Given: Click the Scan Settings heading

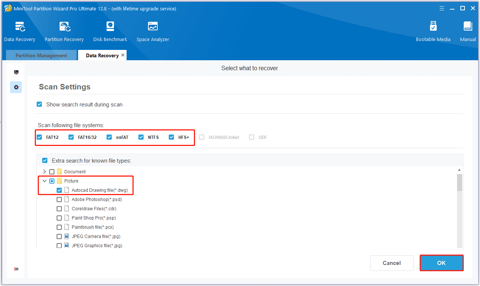Looking at the screenshot, I should coord(65,87).
